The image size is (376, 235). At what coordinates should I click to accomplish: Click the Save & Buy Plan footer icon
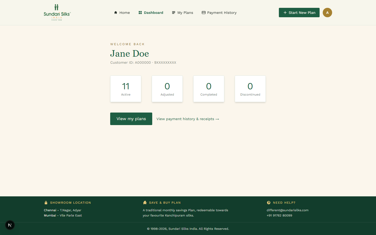(x=145, y=203)
